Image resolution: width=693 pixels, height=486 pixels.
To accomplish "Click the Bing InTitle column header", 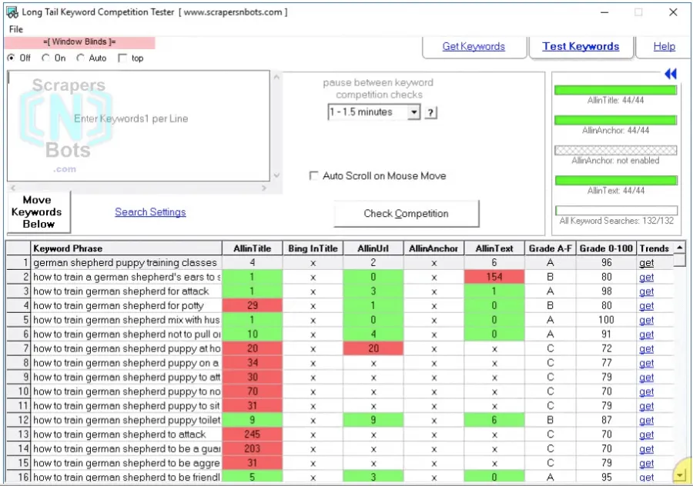I will (x=313, y=248).
